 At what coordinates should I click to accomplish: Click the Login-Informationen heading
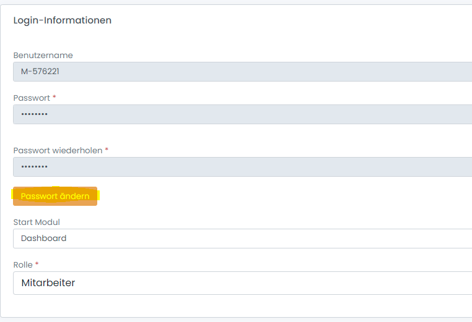click(63, 20)
